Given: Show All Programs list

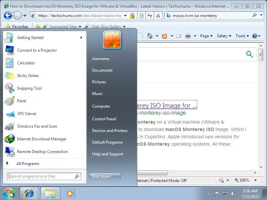Looking at the screenshot, I should pos(44,164).
